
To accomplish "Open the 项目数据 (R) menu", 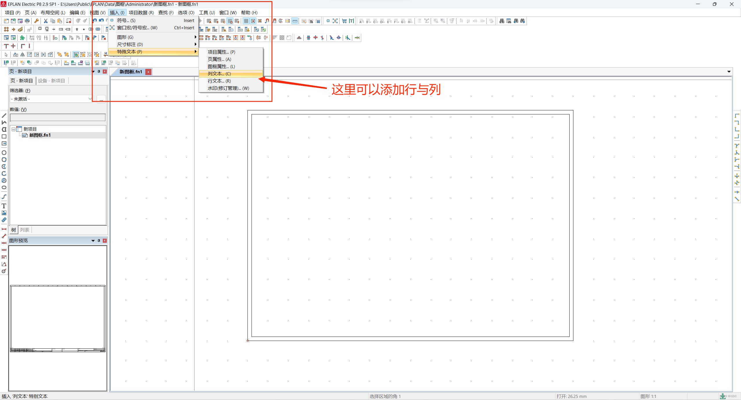I will pos(141,12).
